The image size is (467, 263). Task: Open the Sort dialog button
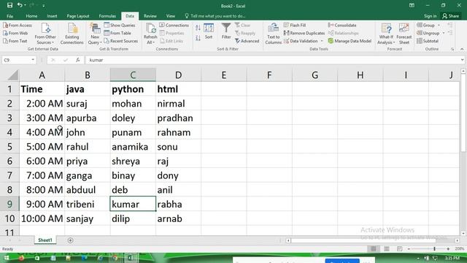[x=209, y=31]
